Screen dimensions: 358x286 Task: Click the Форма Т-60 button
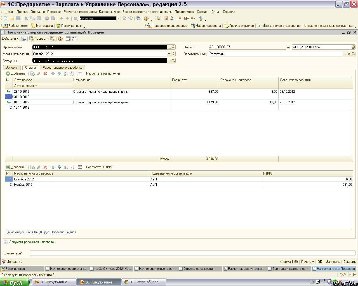(289, 262)
